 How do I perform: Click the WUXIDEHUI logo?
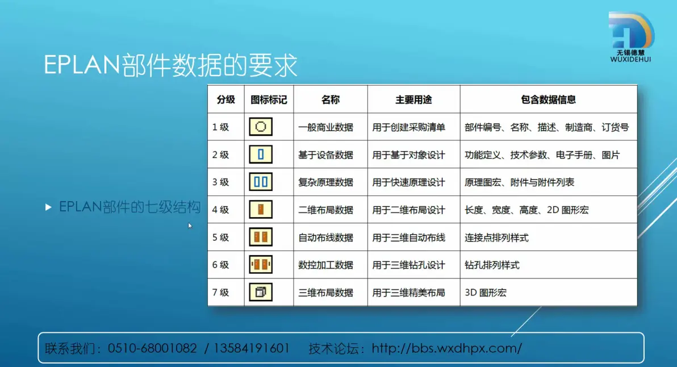[631, 37]
